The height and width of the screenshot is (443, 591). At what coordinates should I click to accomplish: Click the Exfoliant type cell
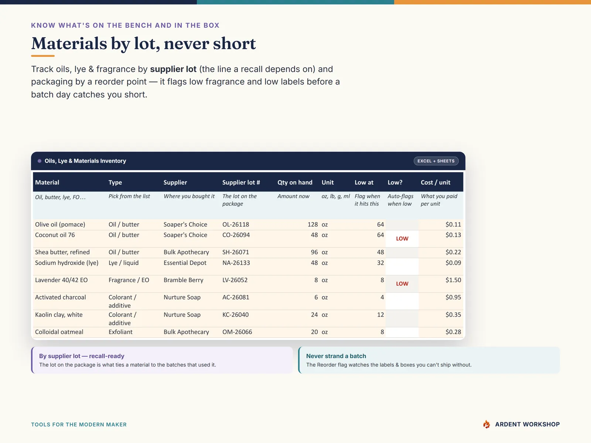point(120,332)
